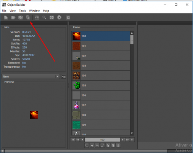Image resolution: width=193 pixels, height=153 pixels.
Task: Click the bottom horizontal scrollbar left arrow
Action: coord(2,151)
